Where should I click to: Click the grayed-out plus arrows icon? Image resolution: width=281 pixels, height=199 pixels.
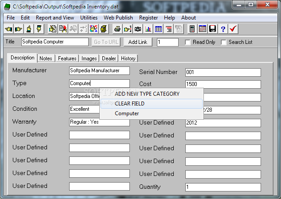(83, 29)
